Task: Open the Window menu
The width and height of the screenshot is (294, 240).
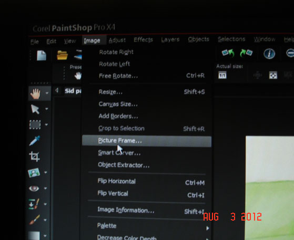Action: 265,39
